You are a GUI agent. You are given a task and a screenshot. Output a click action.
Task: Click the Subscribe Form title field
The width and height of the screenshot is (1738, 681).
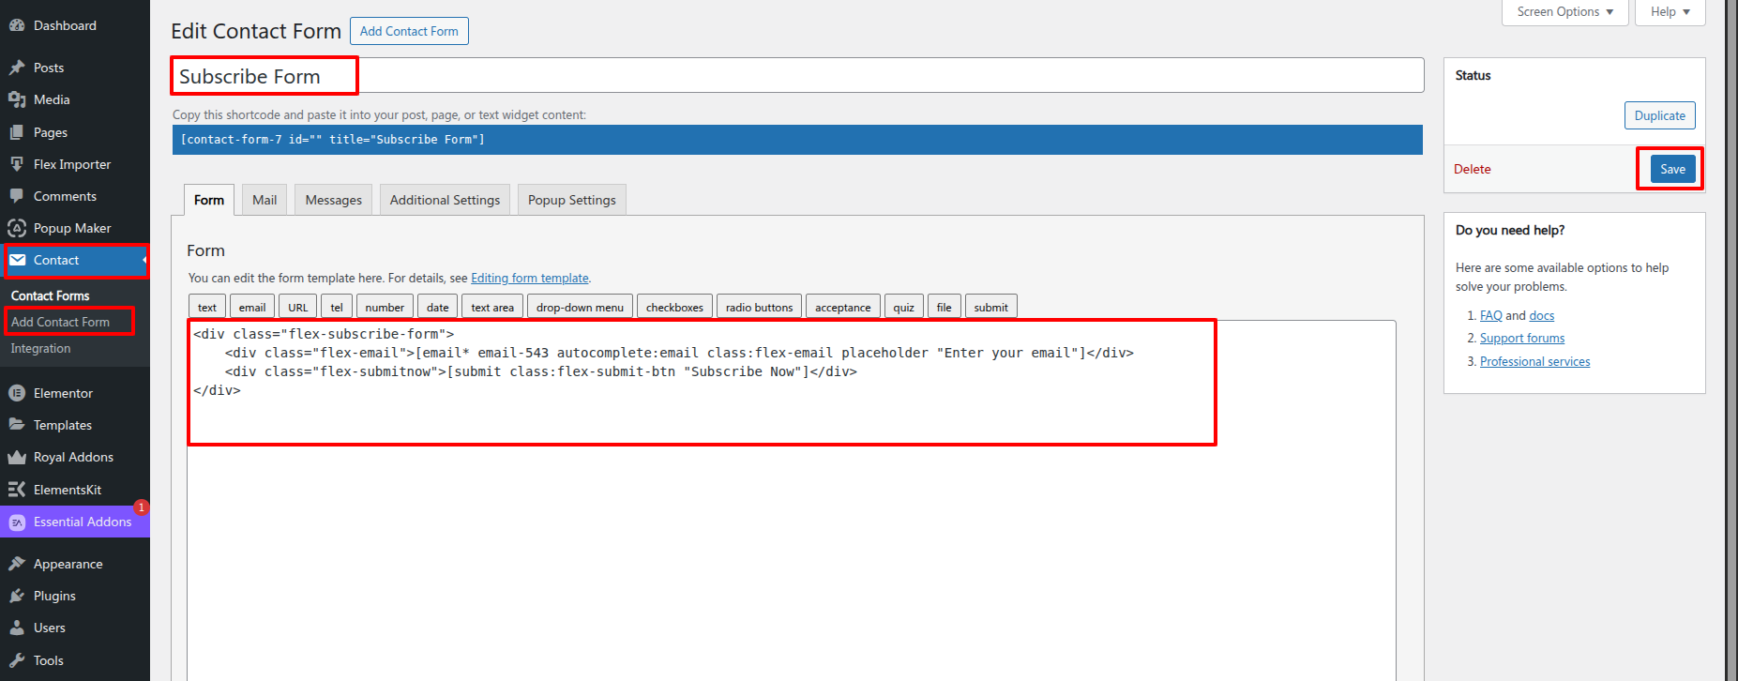click(x=797, y=76)
